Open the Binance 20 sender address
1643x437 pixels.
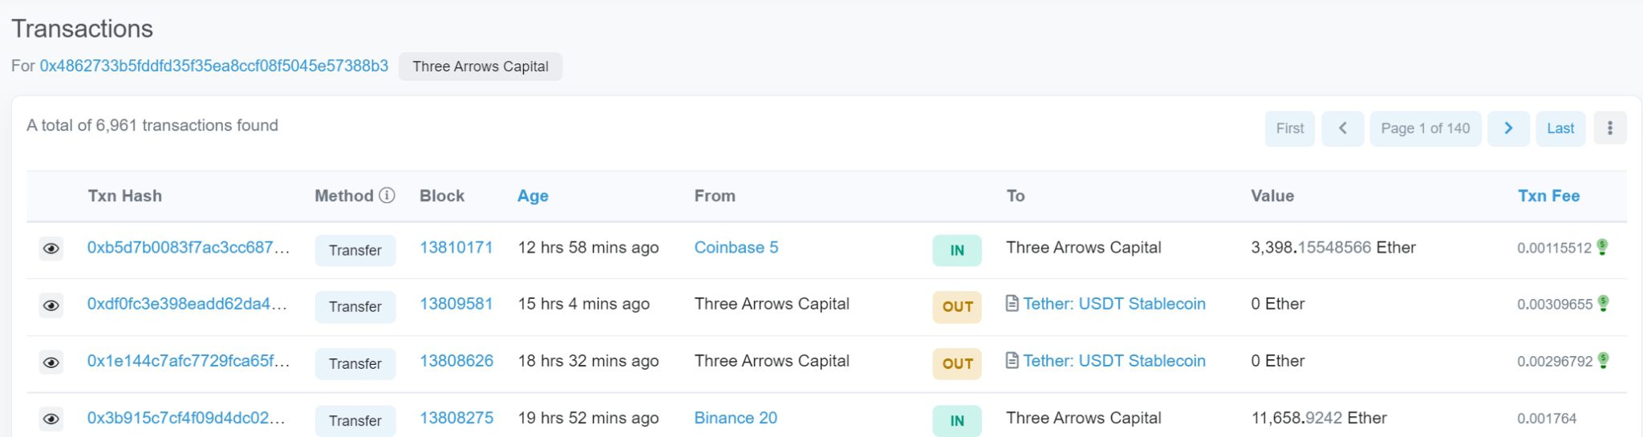coord(736,418)
